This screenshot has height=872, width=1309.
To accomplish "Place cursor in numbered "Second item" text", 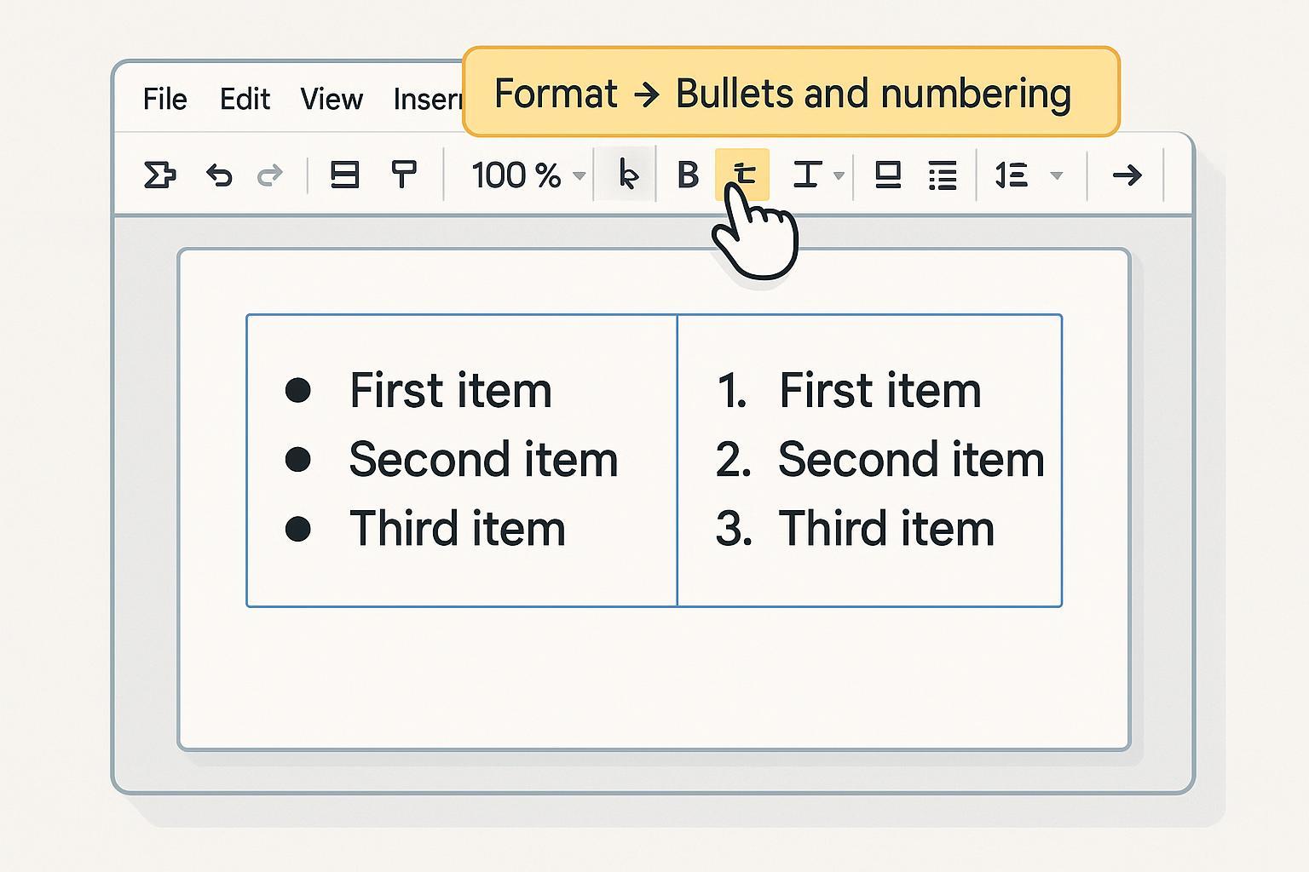I will pyautogui.click(x=910, y=460).
